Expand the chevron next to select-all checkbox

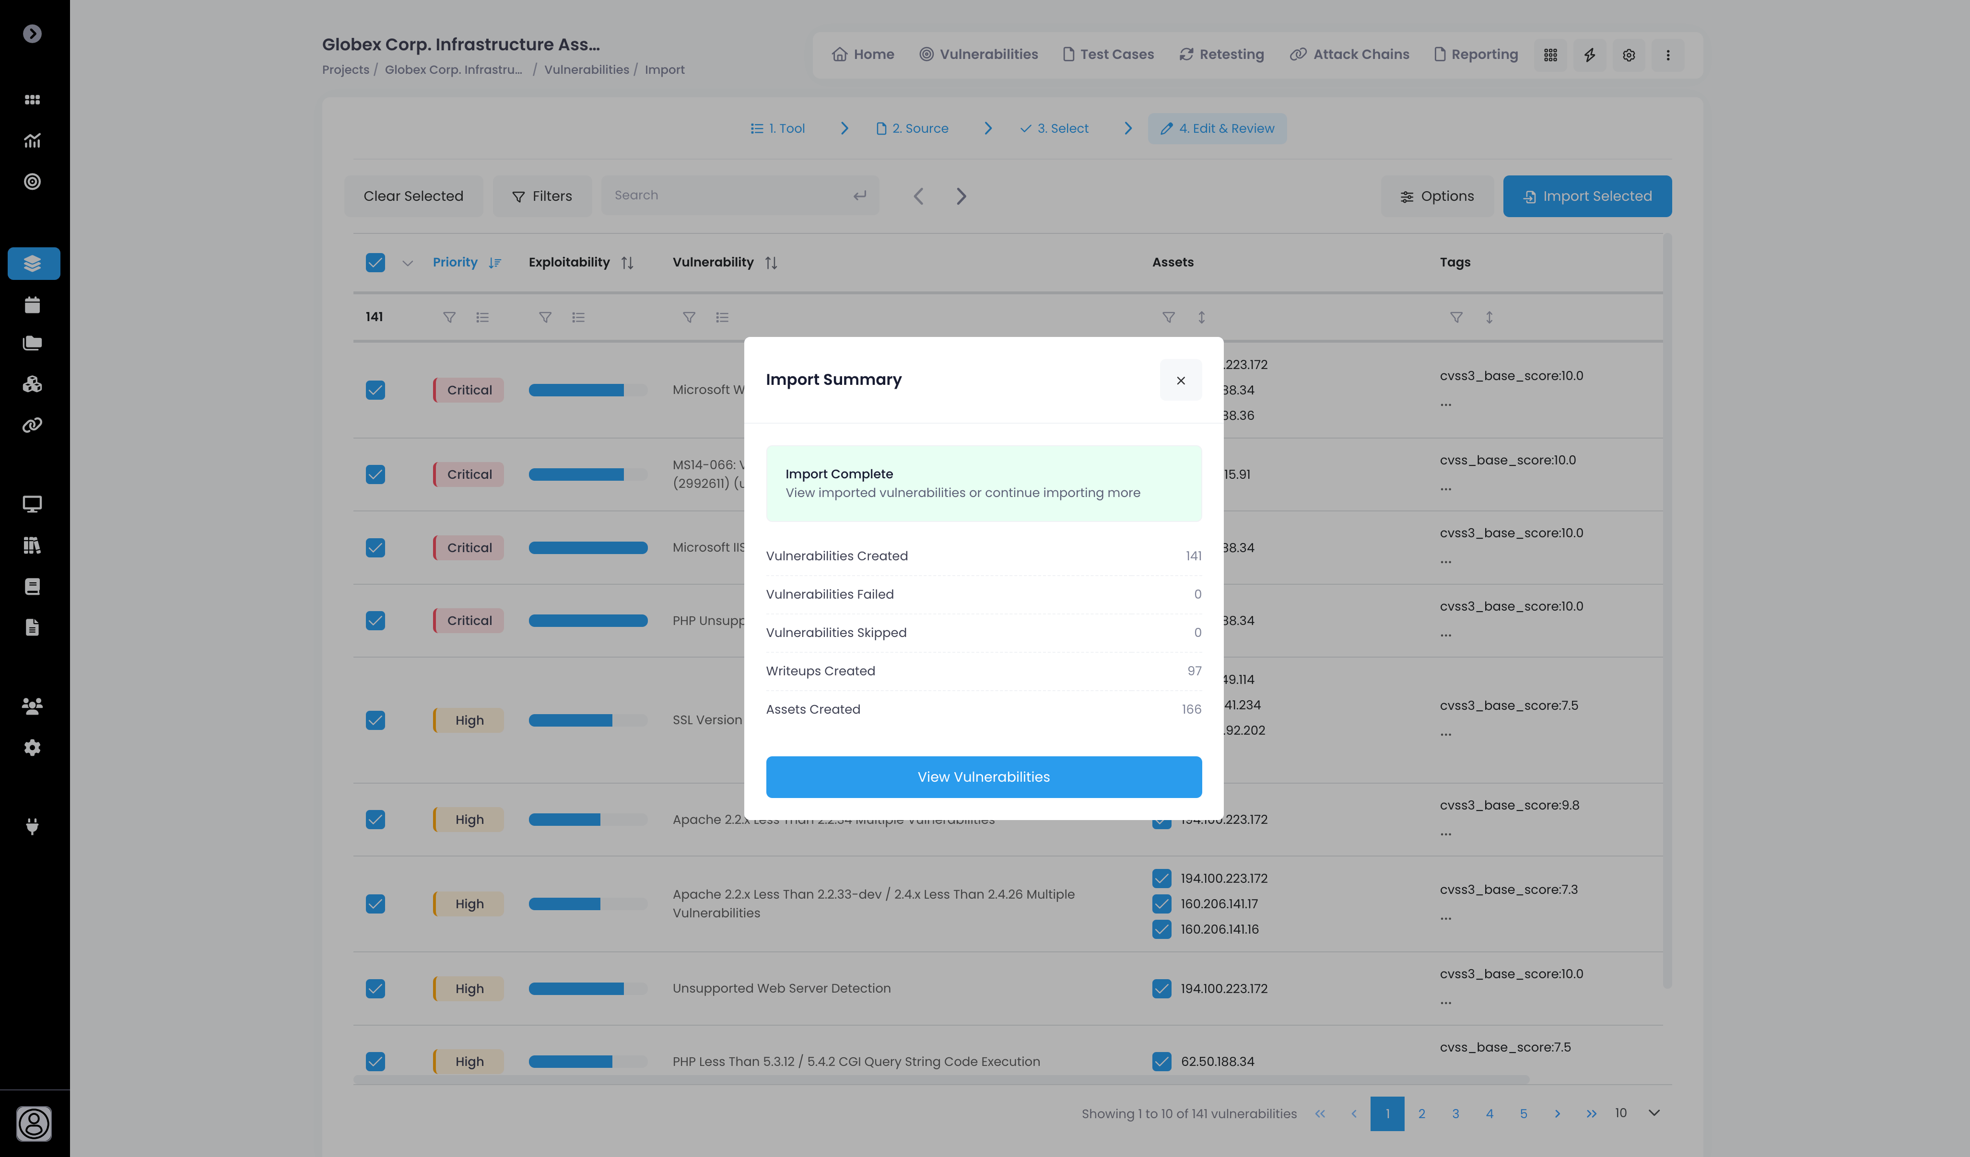[407, 263]
